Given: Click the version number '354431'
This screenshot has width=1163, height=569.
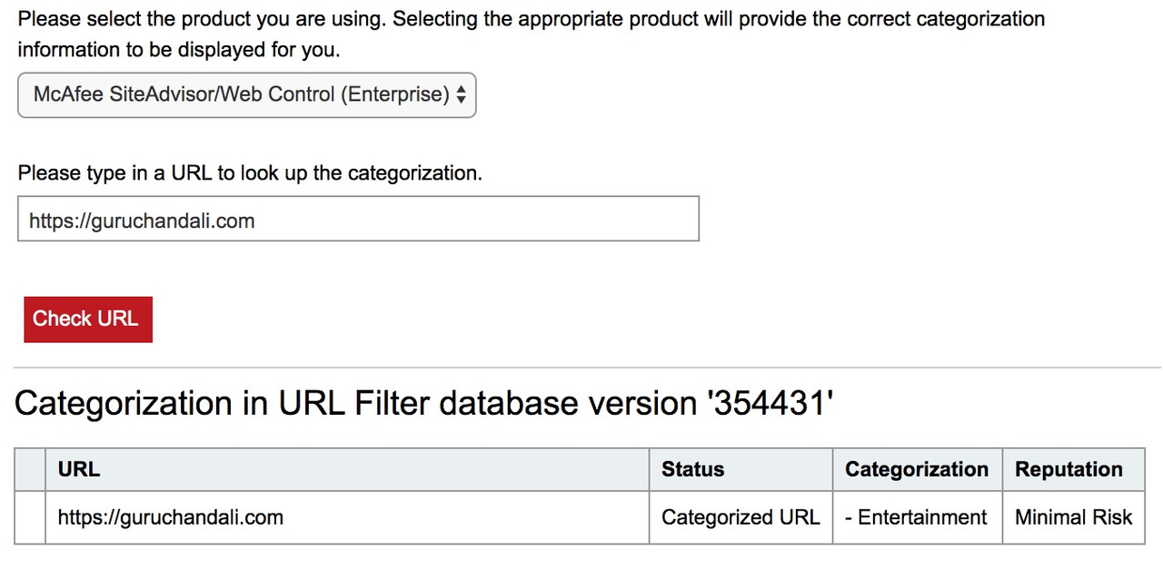Looking at the screenshot, I should (x=770, y=403).
